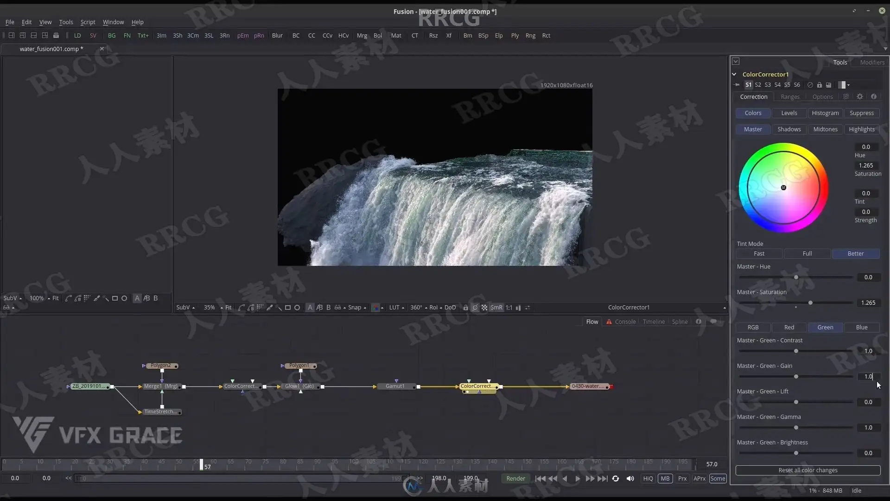Select the Highlights range button
The height and width of the screenshot is (501, 890).
click(862, 129)
